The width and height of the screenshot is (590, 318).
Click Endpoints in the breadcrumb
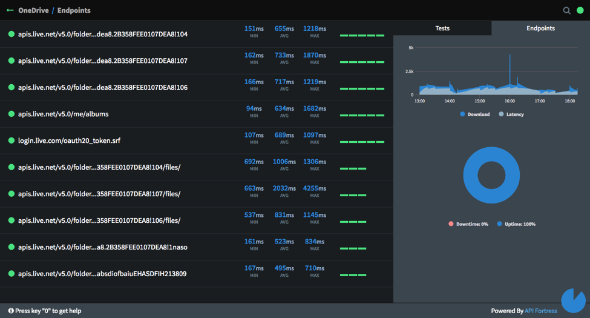tap(74, 10)
